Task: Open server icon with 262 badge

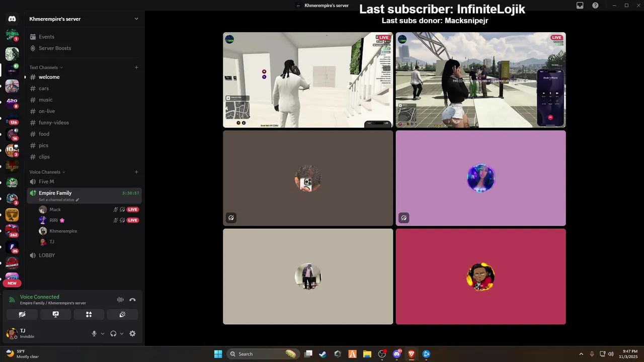Action: (x=12, y=231)
